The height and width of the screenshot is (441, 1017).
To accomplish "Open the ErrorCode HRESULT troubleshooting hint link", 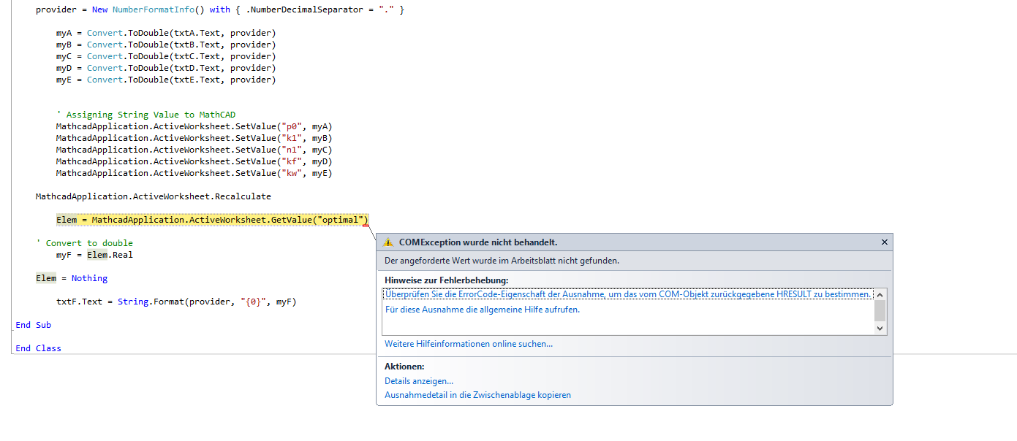I will point(629,294).
